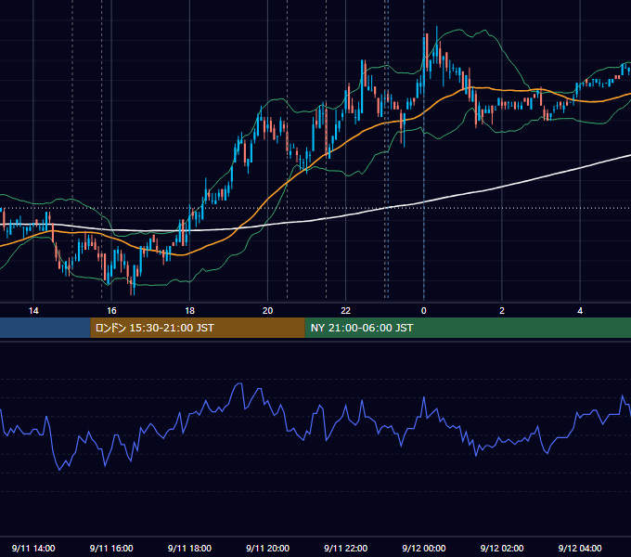Click the 9/12 00:00 time label
This screenshot has width=631, height=557.
[x=424, y=548]
